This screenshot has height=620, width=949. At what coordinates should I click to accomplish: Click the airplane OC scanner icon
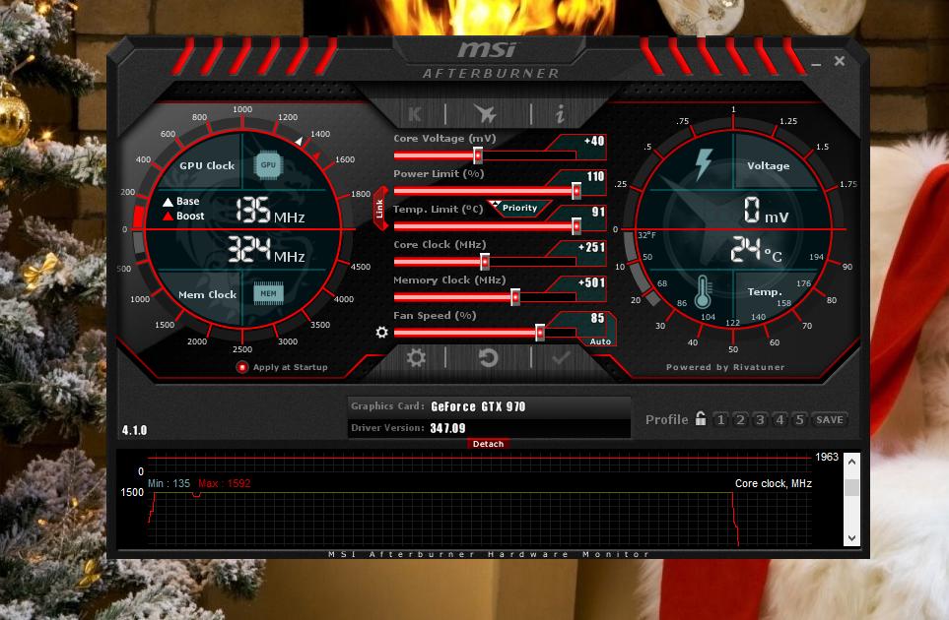(486, 113)
